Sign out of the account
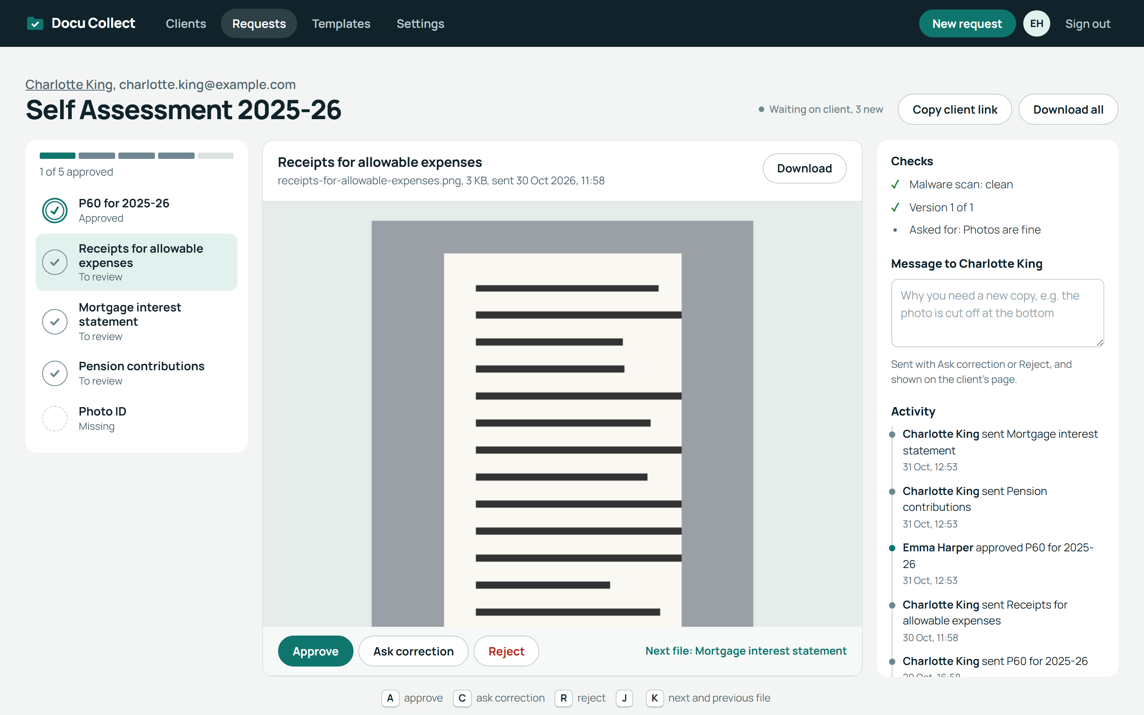Image resolution: width=1144 pixels, height=715 pixels. pos(1087,24)
